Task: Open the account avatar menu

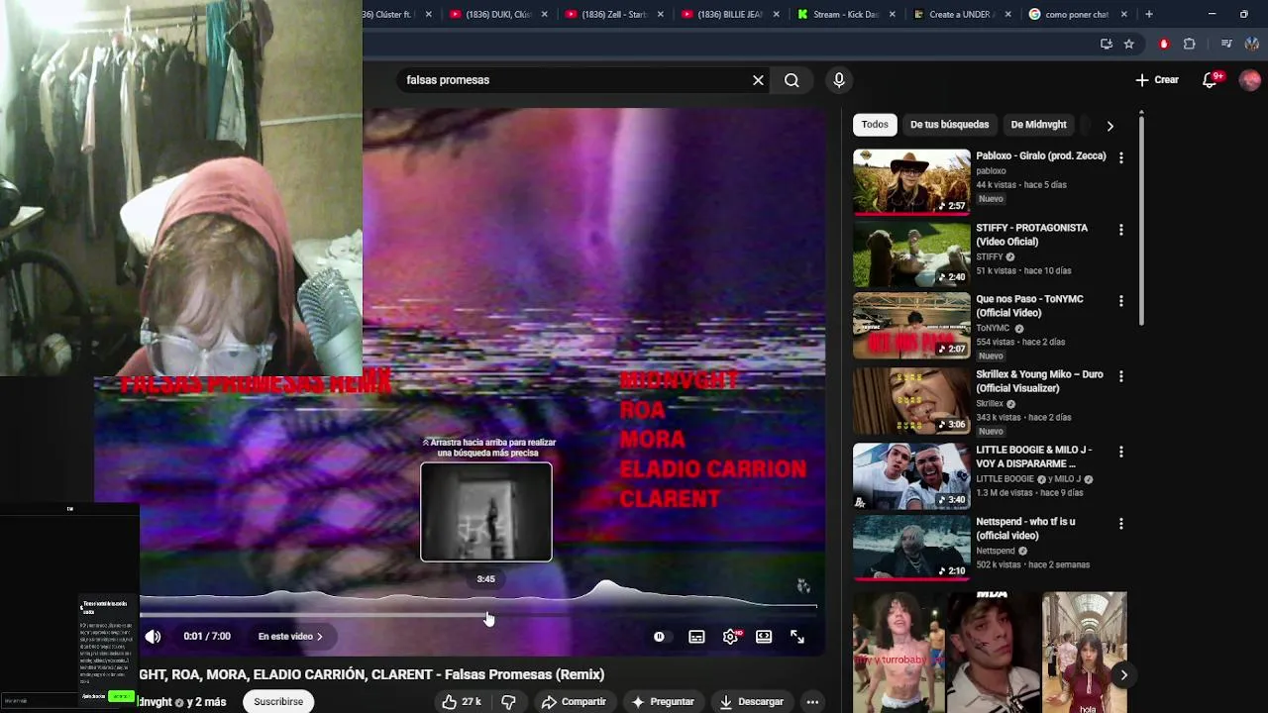Action: pyautogui.click(x=1249, y=80)
